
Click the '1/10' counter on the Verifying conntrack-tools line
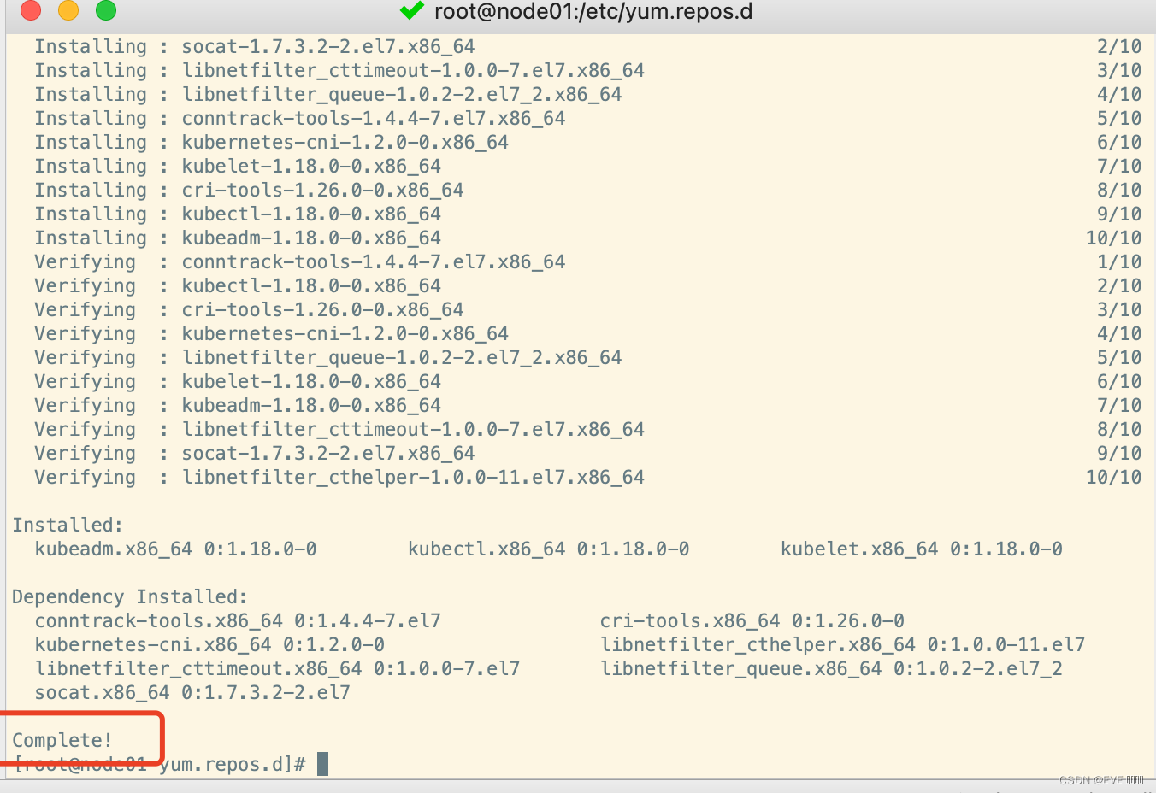(1119, 262)
